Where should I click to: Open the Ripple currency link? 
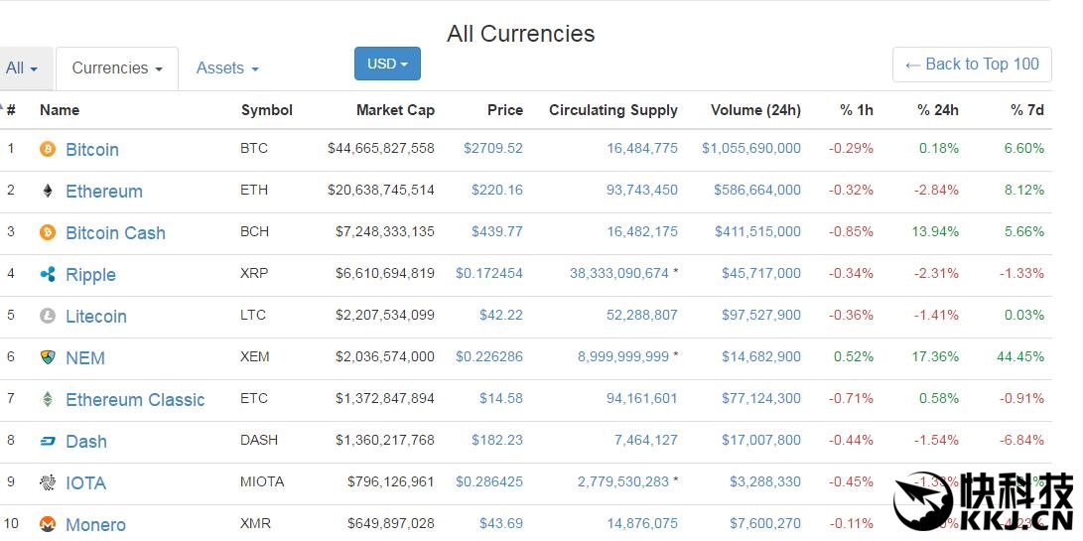90,275
